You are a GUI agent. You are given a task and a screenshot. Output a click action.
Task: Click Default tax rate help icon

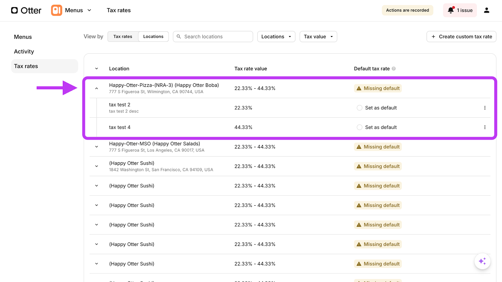[x=394, y=69]
